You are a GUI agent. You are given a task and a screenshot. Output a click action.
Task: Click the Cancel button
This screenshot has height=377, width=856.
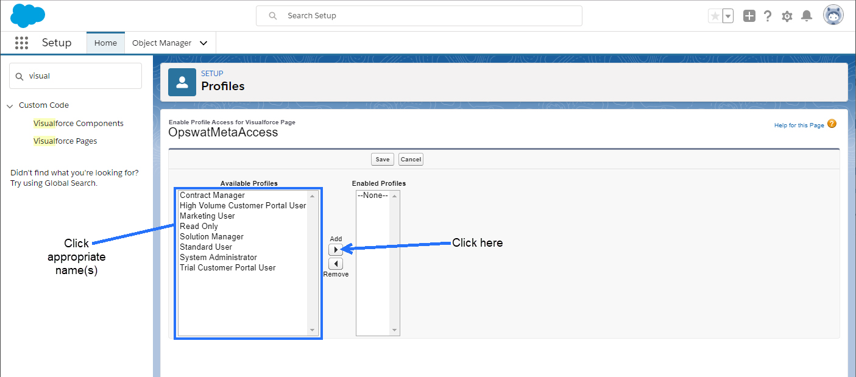point(411,159)
